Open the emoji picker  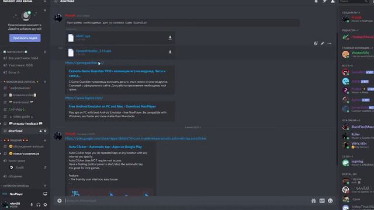[x=330, y=201]
